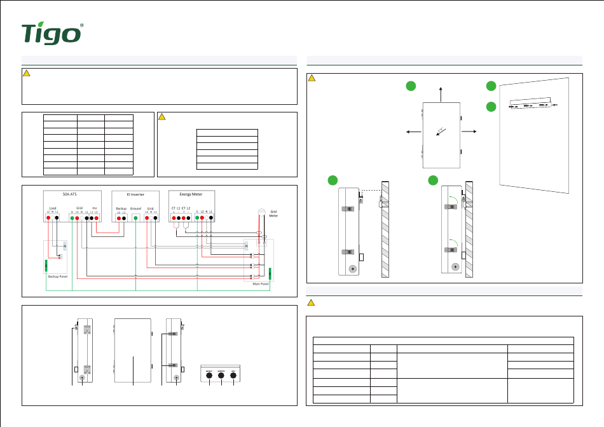Click the "Ground" label in the EI Inverter
The height and width of the screenshot is (427, 604).
(135, 208)
